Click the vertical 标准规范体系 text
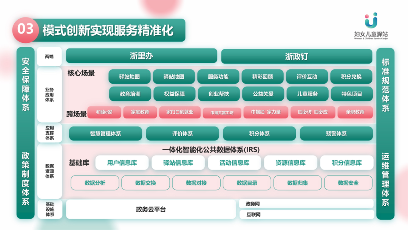Image resolution: width=408 pixels, height=230 pixels. tap(385, 85)
